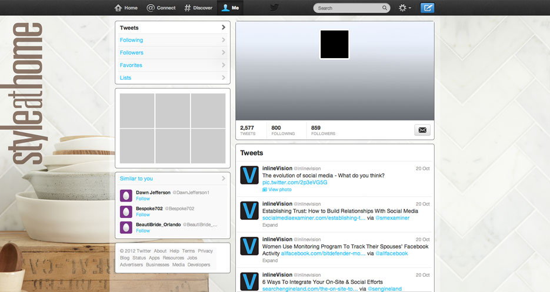
Task: Open Terms link in footer
Action: (188, 251)
